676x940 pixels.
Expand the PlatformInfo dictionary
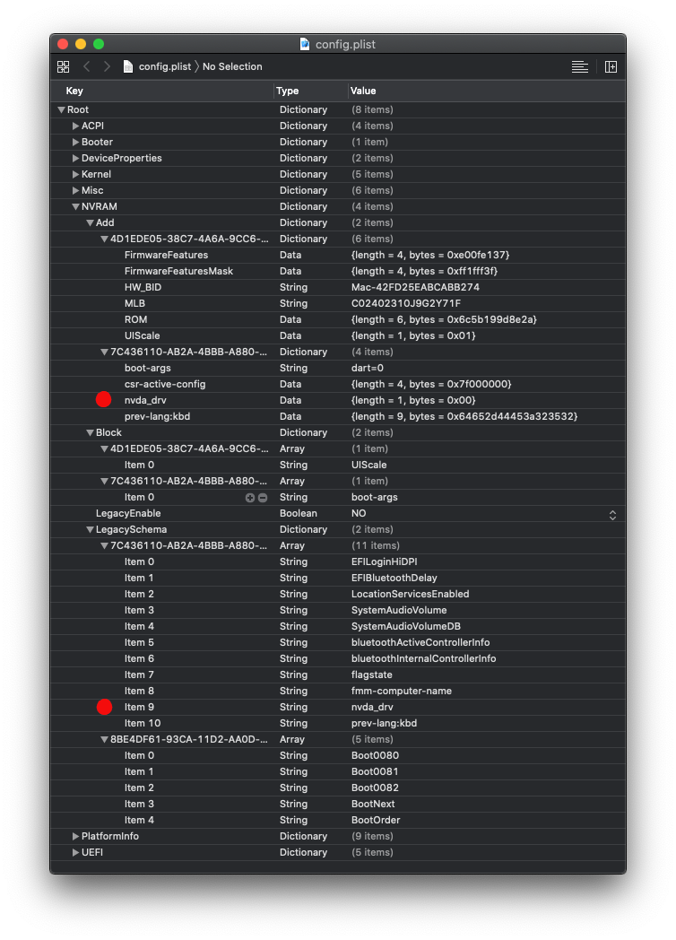(76, 836)
